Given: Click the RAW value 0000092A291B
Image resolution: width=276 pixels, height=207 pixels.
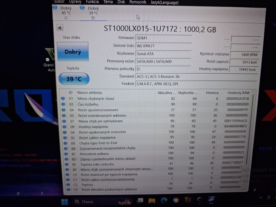Looking at the screenshot, I should point(238,98).
